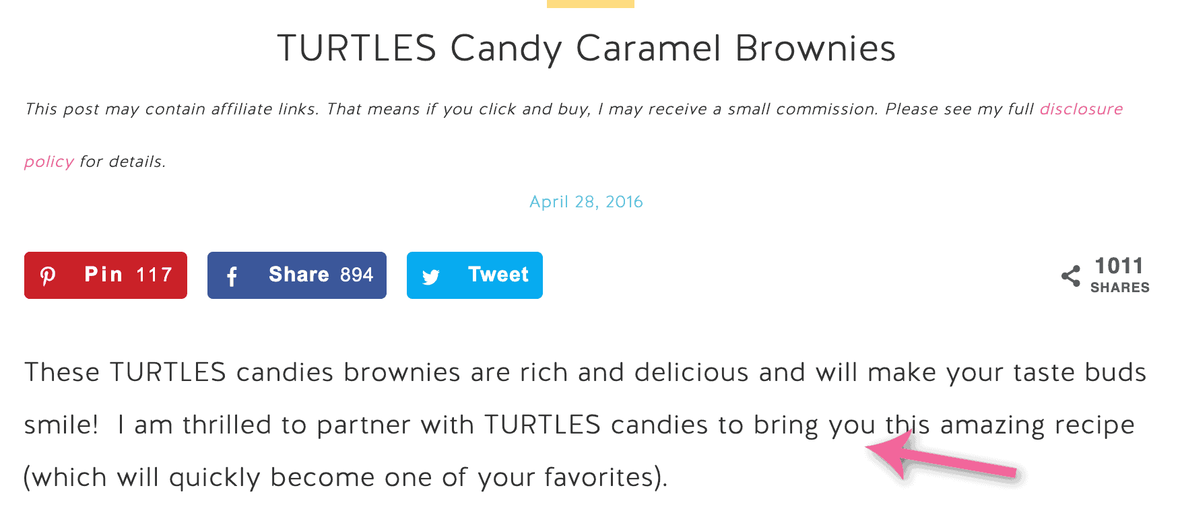Click the Pinterest logo icon

click(x=48, y=276)
